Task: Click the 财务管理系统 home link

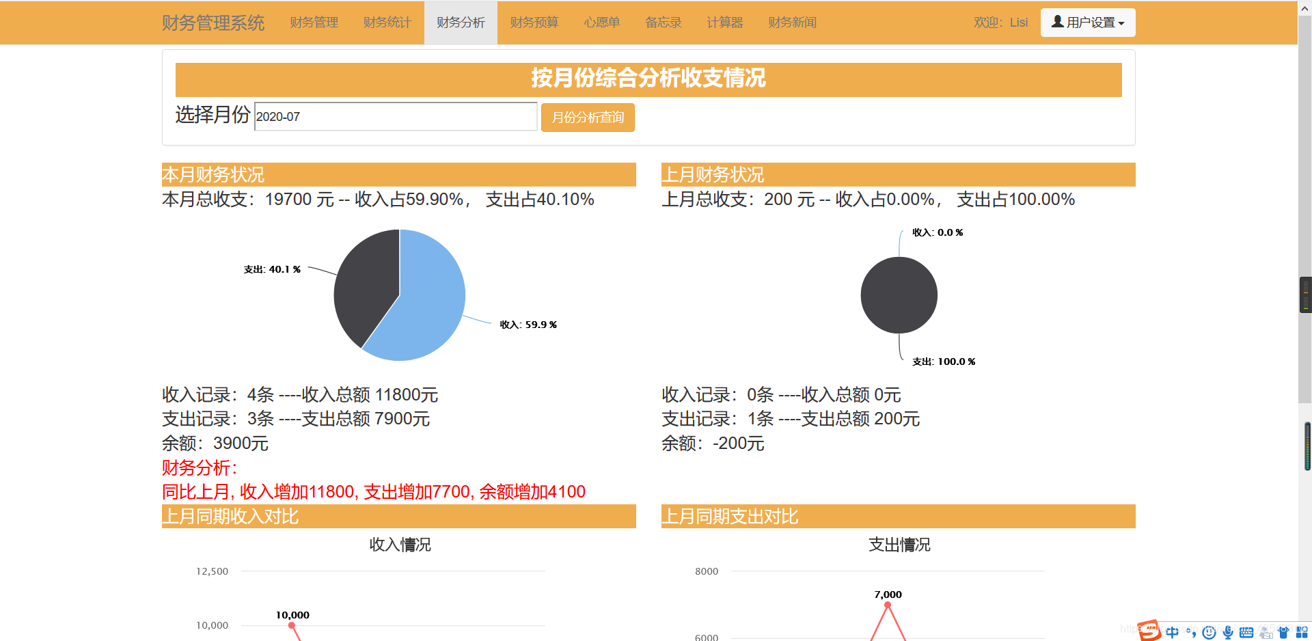Action: click(x=213, y=23)
